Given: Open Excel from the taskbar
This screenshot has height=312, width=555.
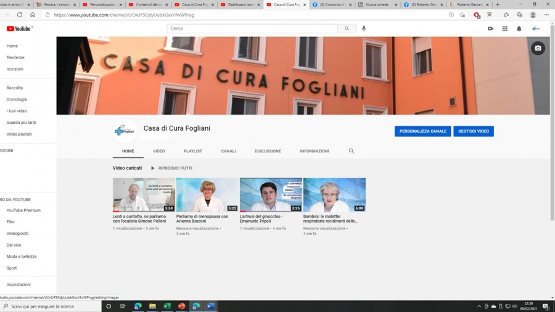Looking at the screenshot, I should coord(167,306).
